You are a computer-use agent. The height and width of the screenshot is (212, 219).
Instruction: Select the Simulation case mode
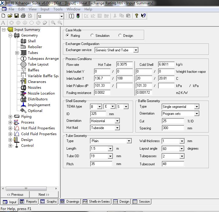tap(92, 35)
